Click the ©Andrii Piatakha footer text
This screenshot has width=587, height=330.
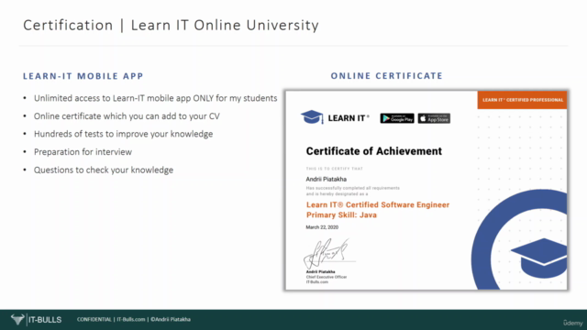pyautogui.click(x=171, y=320)
